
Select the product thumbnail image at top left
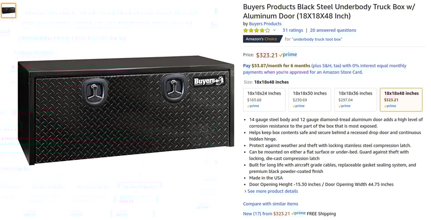point(8,10)
